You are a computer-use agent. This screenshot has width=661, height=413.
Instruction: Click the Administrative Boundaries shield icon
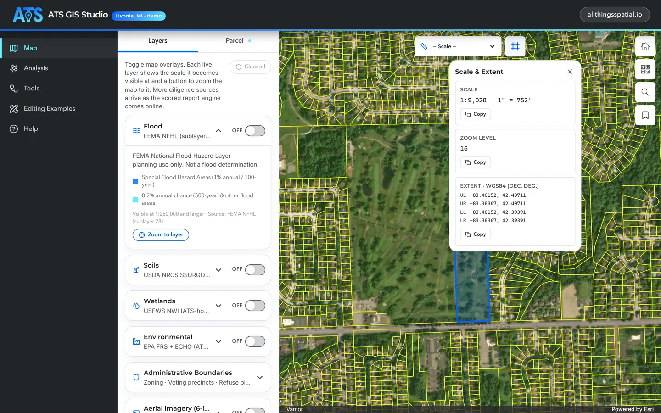136,377
